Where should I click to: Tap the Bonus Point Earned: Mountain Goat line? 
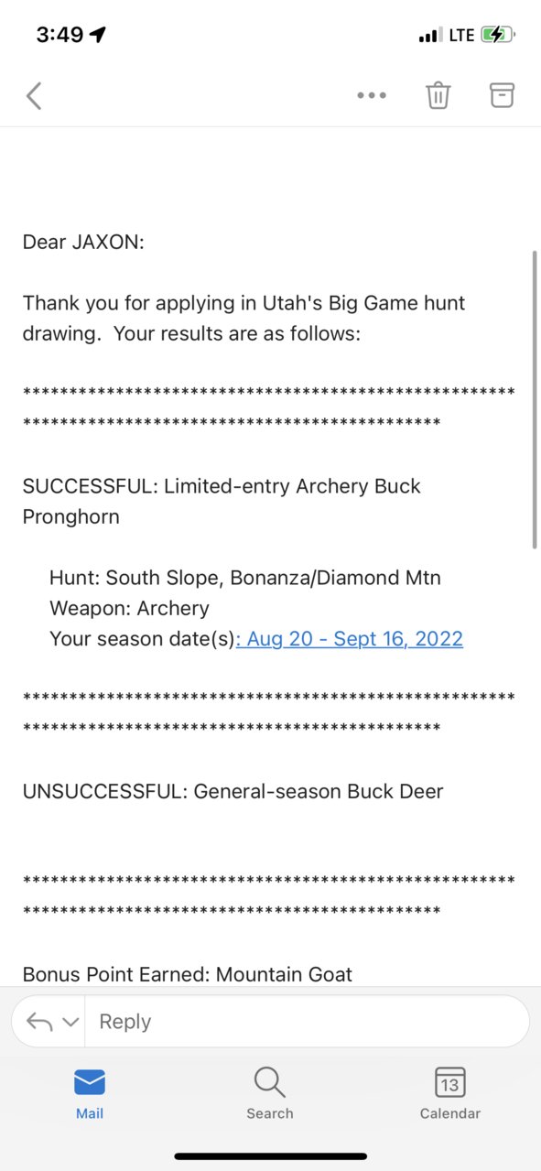(x=188, y=974)
